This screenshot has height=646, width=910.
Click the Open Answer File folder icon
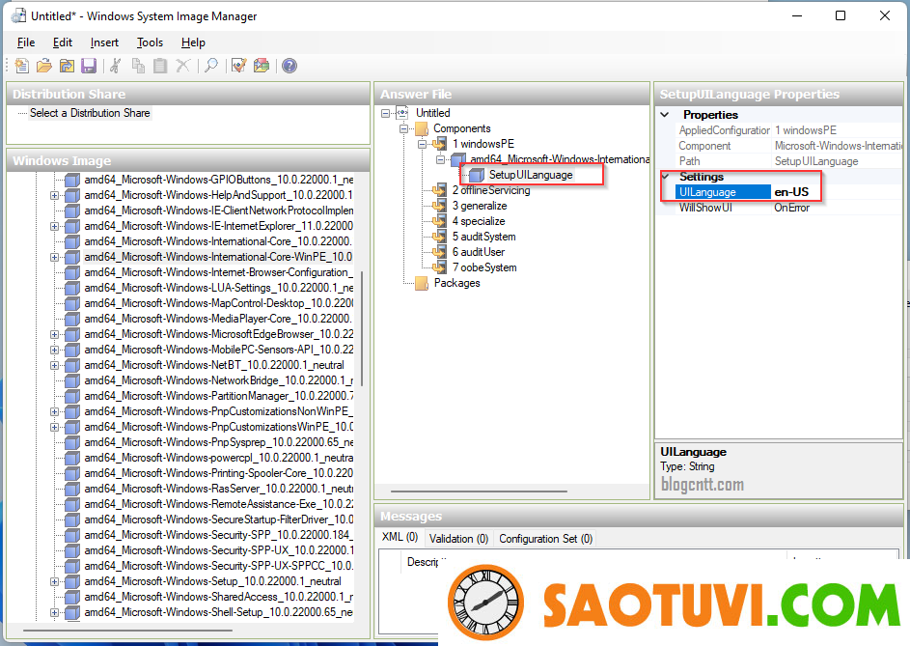coord(43,66)
